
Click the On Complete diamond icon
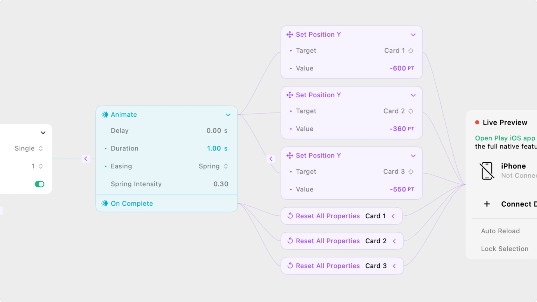105,203
